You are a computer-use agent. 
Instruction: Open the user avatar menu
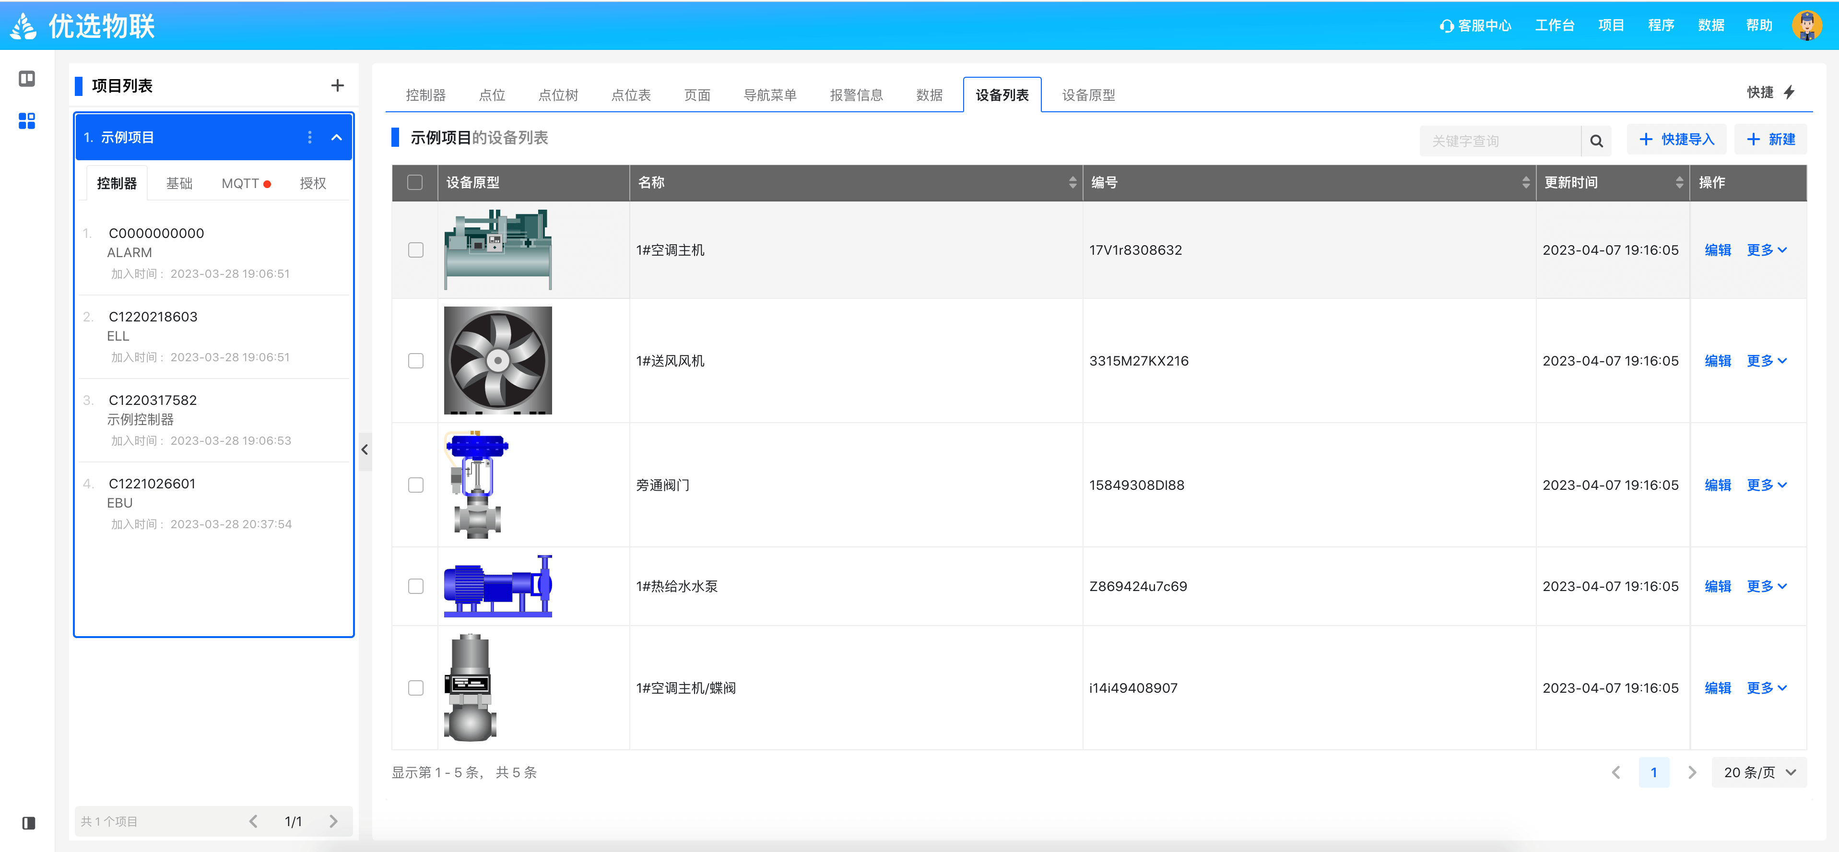pos(1807,26)
